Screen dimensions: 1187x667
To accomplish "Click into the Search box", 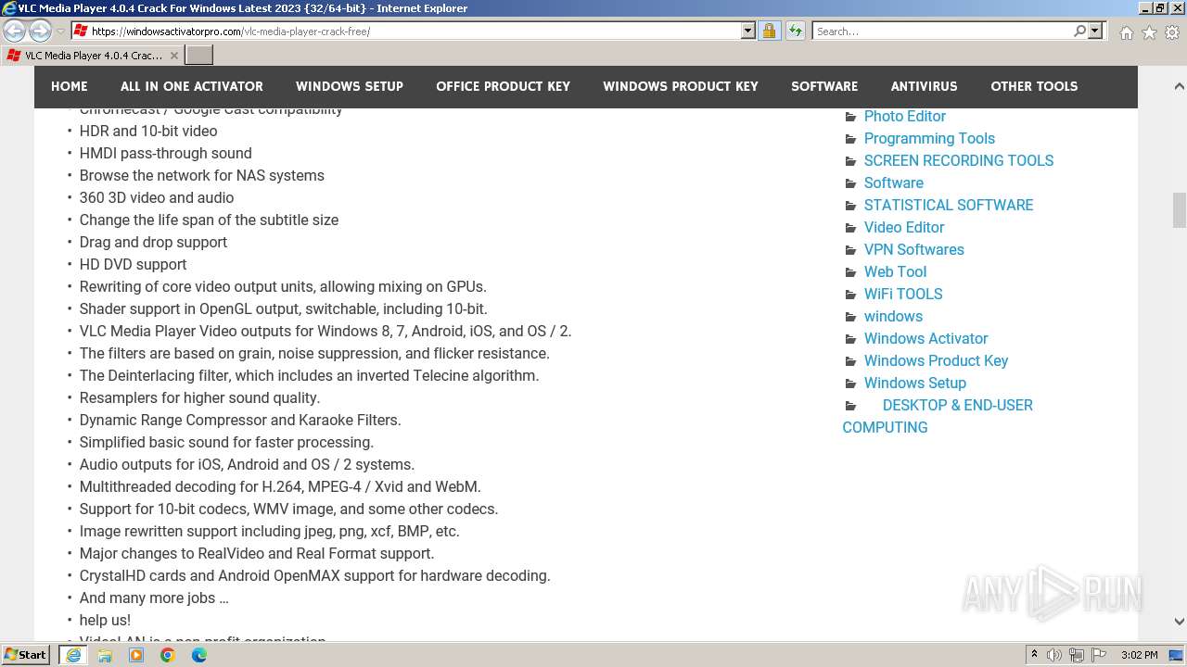I will tap(943, 31).
